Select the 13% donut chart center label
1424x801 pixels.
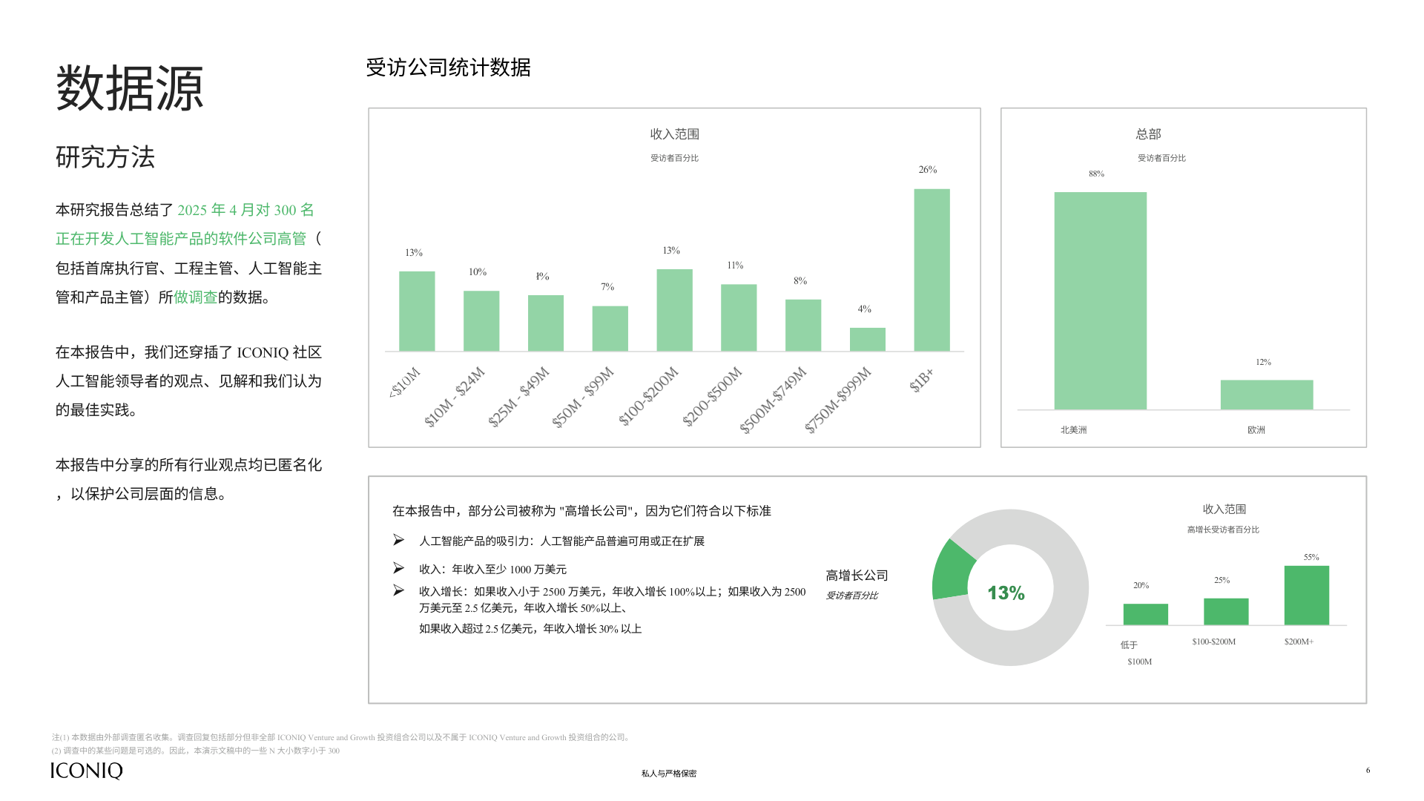(1006, 593)
